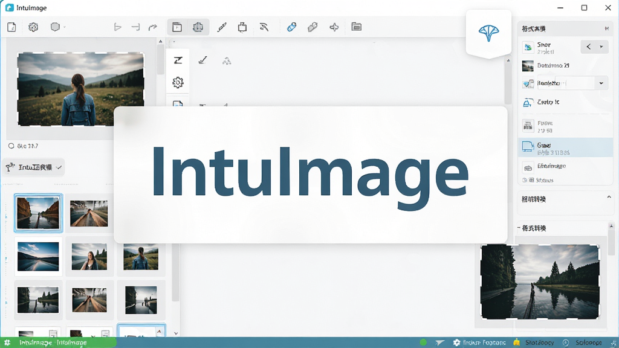Open the gear settings icon in the top toolbar

tap(33, 27)
